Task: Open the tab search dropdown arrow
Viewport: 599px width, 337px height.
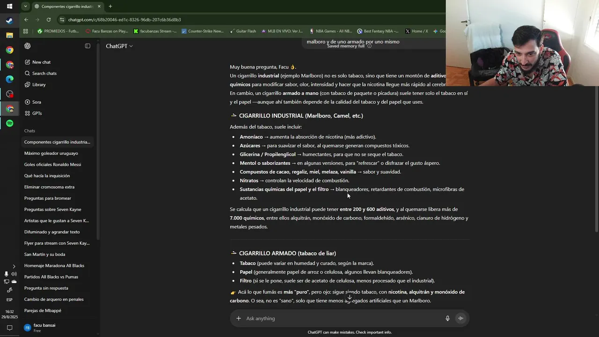Action: [26, 7]
